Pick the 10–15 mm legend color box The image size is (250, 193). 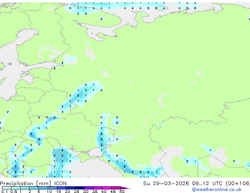[52, 188]
